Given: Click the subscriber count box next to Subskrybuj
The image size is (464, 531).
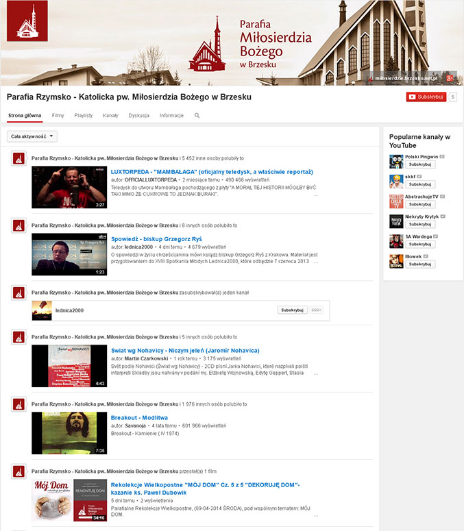Looking at the screenshot, I should tap(452, 97).
